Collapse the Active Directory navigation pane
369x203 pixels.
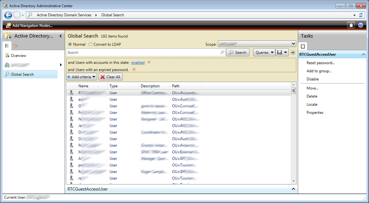coord(61,36)
